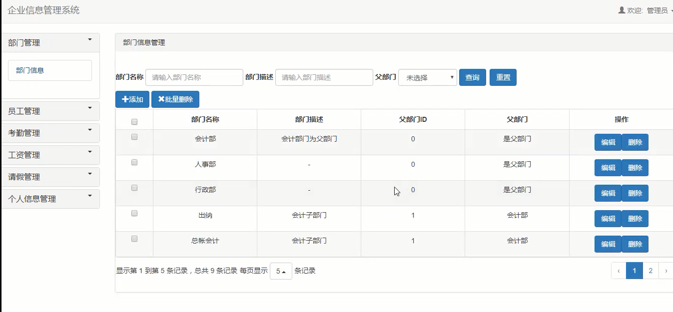Click the 重置 button
This screenshot has height=312, width=673.
[503, 77]
